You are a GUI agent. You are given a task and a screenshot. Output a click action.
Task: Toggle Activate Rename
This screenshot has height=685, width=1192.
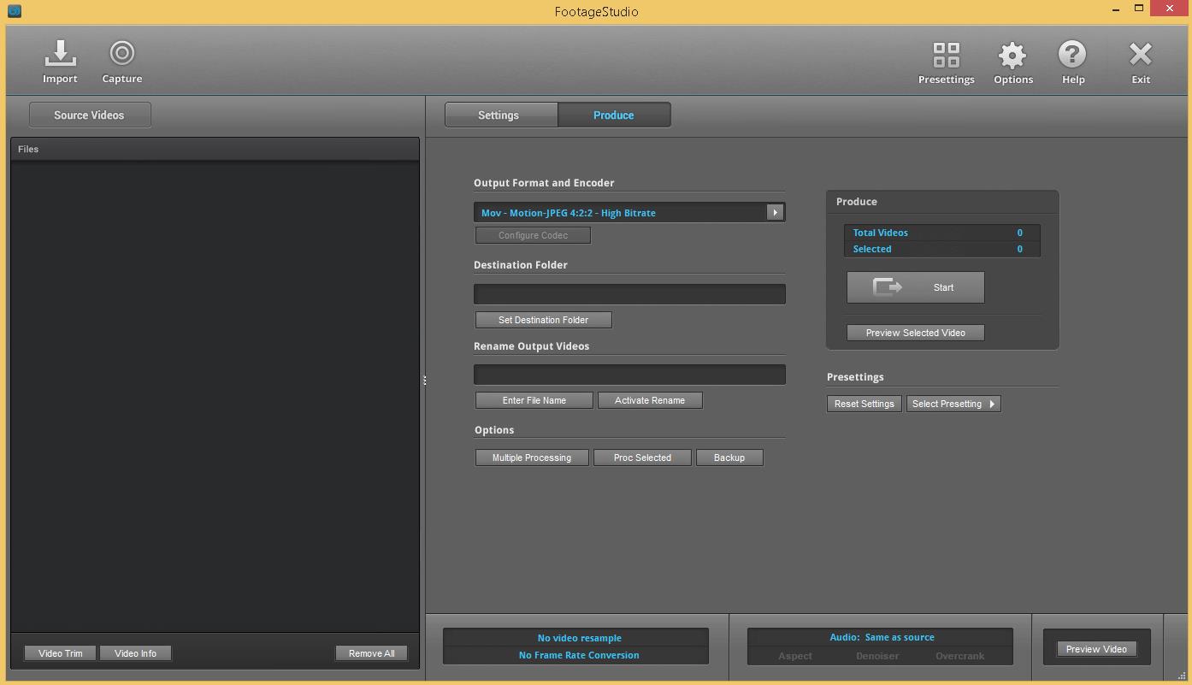pyautogui.click(x=650, y=400)
